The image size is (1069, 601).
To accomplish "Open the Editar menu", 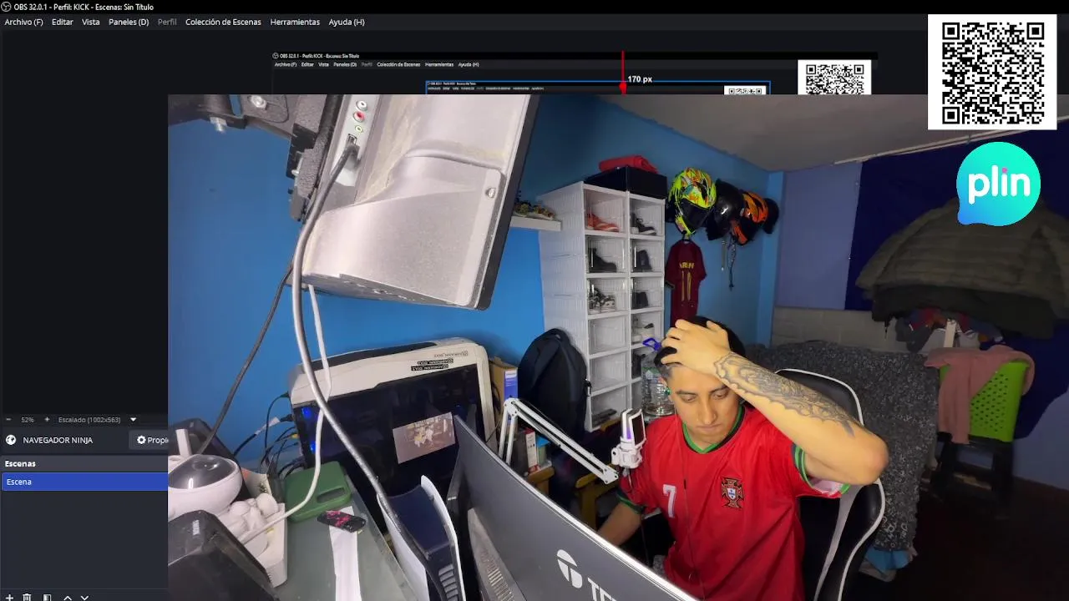I will [x=63, y=22].
